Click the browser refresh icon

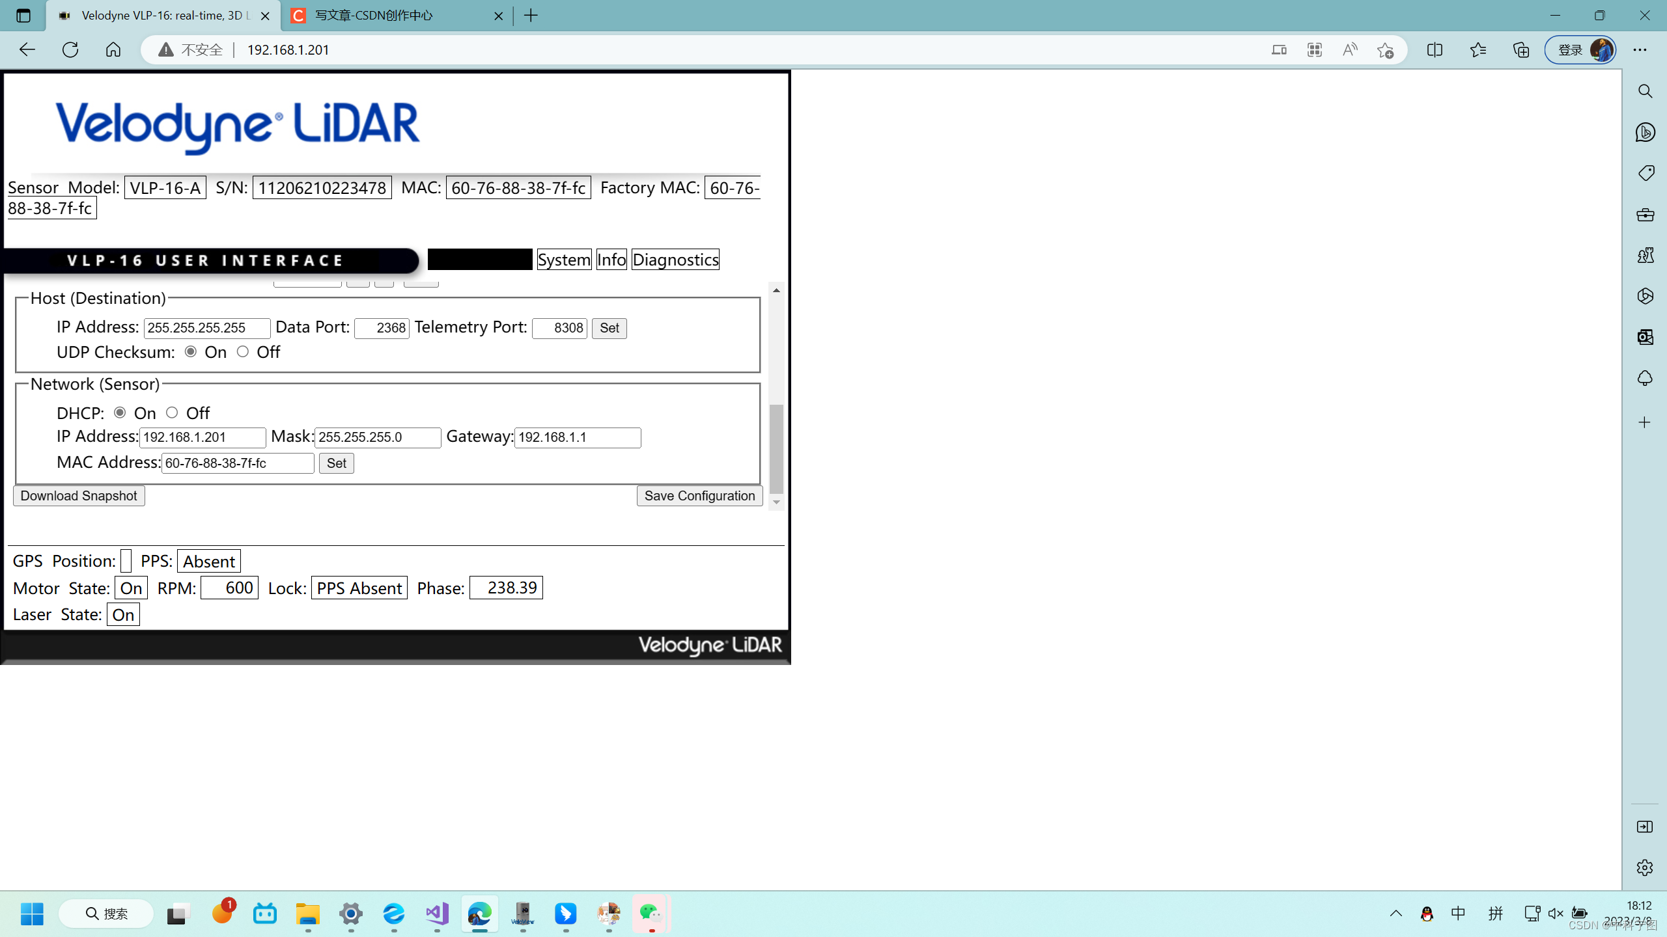[70, 49]
